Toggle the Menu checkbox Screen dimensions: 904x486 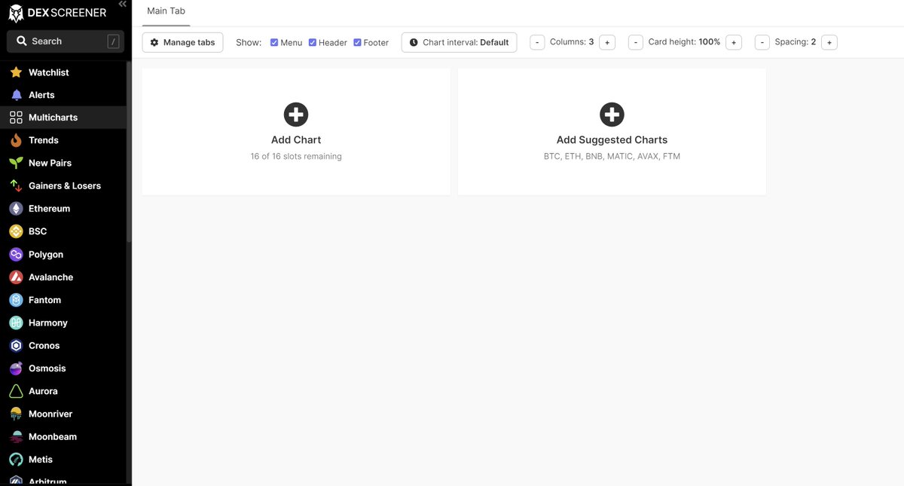(x=274, y=42)
